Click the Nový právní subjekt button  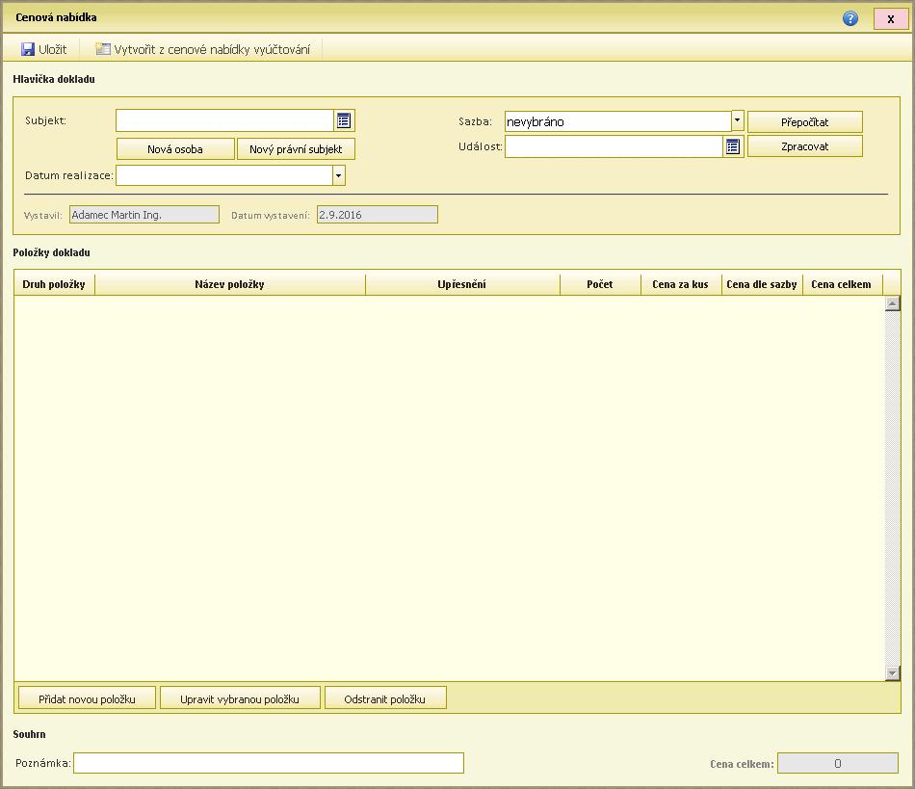296,149
